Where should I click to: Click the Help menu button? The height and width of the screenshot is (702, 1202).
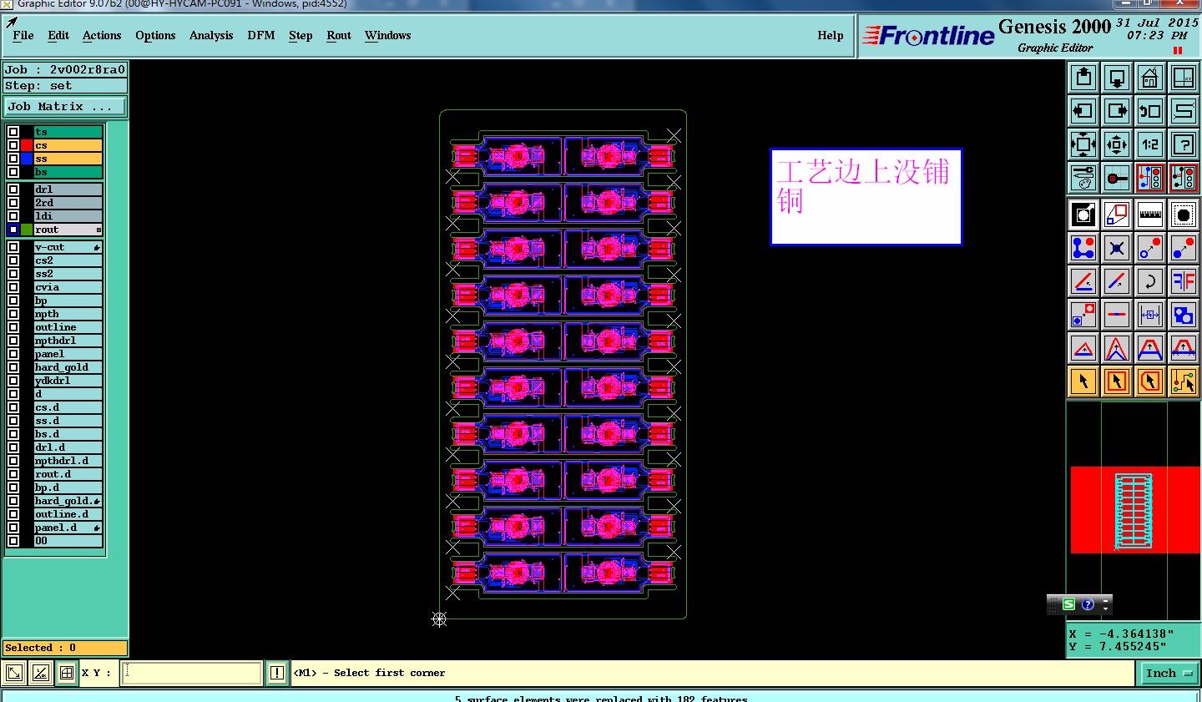coord(831,35)
